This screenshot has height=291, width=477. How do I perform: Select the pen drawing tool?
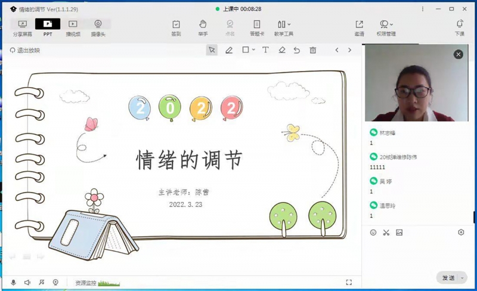click(x=229, y=50)
